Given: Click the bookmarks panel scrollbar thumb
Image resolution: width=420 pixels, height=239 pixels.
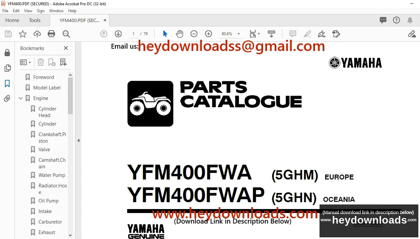Looking at the screenshot, I should point(70,96).
